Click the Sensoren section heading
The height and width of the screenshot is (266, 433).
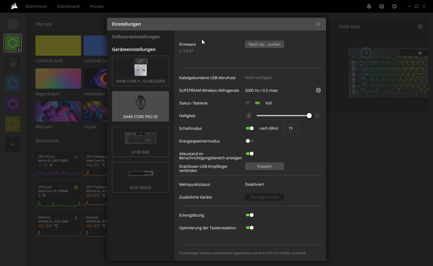point(47,141)
